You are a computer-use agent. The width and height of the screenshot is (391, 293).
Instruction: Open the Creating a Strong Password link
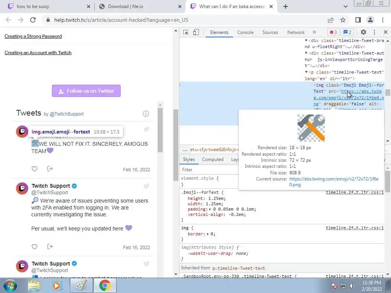pyautogui.click(x=33, y=36)
